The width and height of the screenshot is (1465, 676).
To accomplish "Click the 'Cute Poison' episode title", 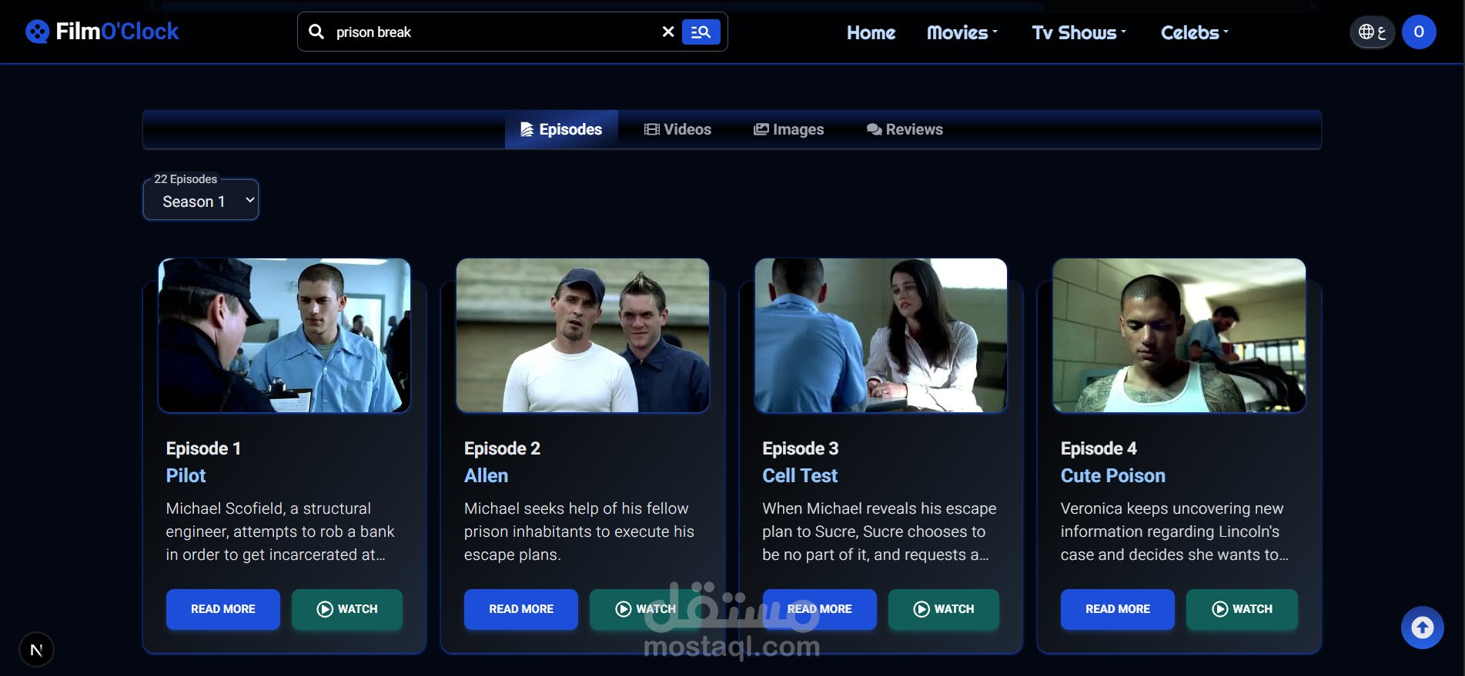I will click(1113, 475).
